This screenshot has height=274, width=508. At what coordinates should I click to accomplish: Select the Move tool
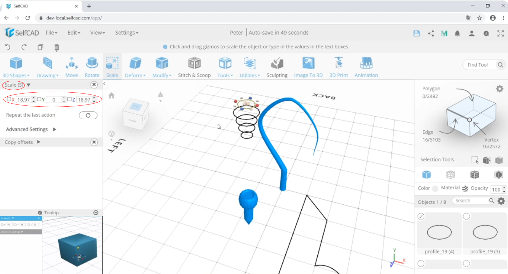[71, 67]
